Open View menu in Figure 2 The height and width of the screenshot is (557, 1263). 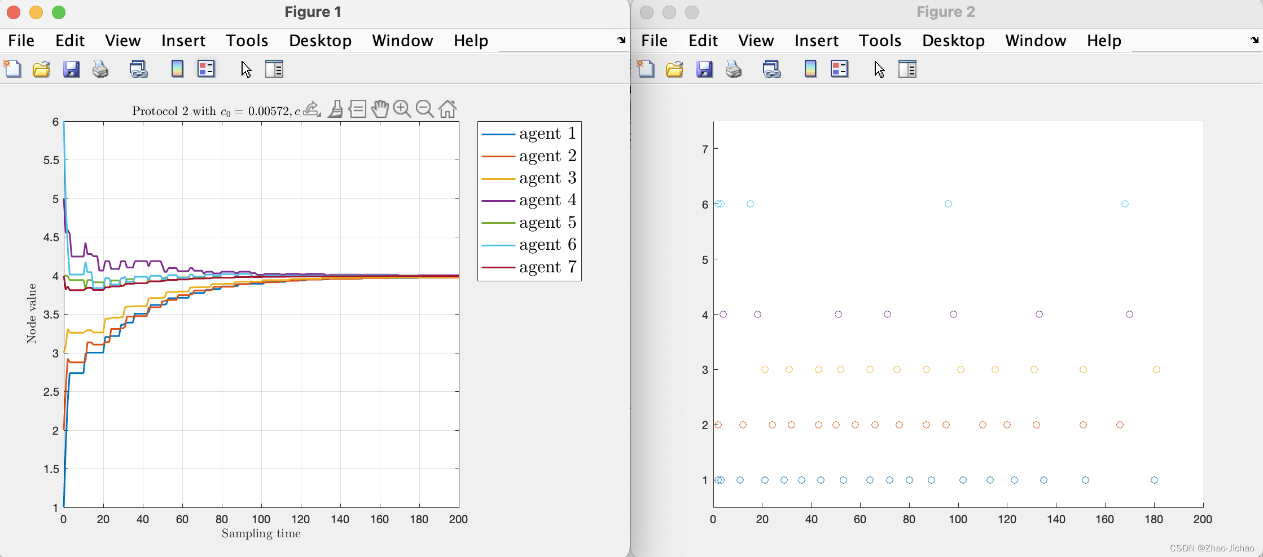click(756, 41)
